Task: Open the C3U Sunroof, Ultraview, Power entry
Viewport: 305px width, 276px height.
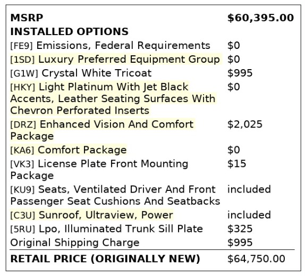Action: pos(91,215)
